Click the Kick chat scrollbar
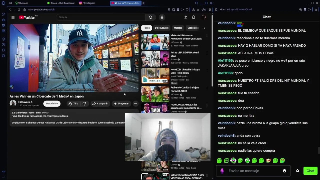 pyautogui.click(x=319, y=151)
